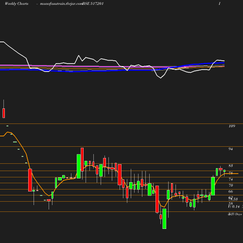Click the 'Weekly Charts' title text

(17, 4)
